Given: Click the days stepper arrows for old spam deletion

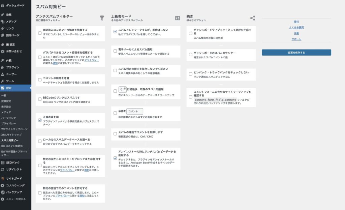Looking at the screenshot, I should pos(125,89).
